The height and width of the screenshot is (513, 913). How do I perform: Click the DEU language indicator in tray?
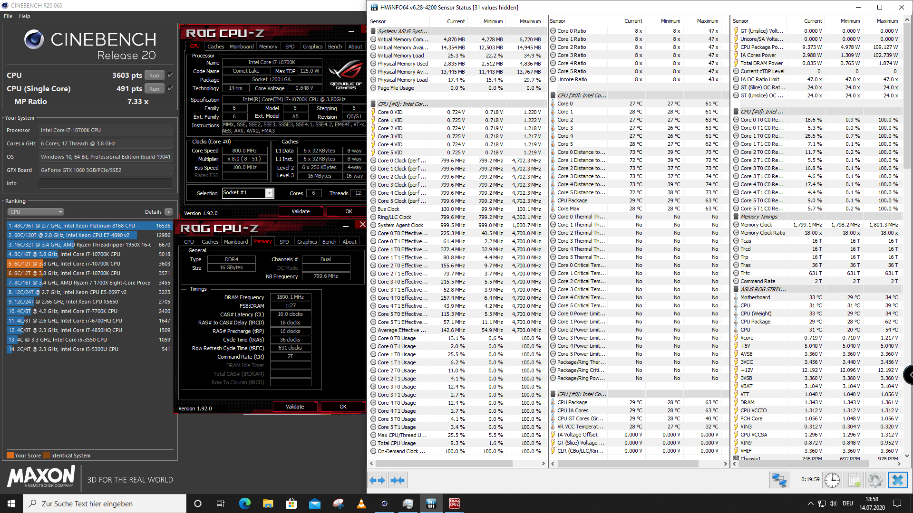click(x=847, y=503)
